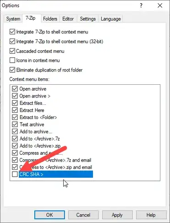Check the CRC SHA > checkbox

15,174
